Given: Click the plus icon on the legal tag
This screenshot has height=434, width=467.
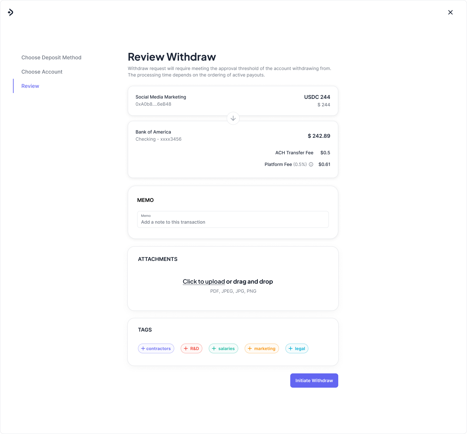Looking at the screenshot, I should (x=291, y=348).
